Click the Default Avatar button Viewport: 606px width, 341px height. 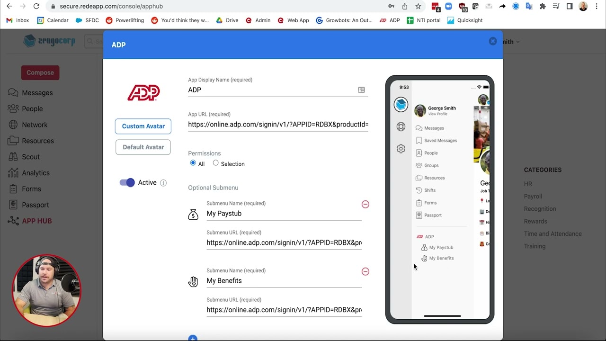click(x=143, y=147)
